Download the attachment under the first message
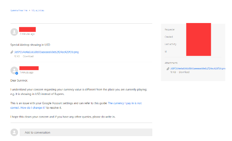232x141 pixels. [x=28, y=56]
